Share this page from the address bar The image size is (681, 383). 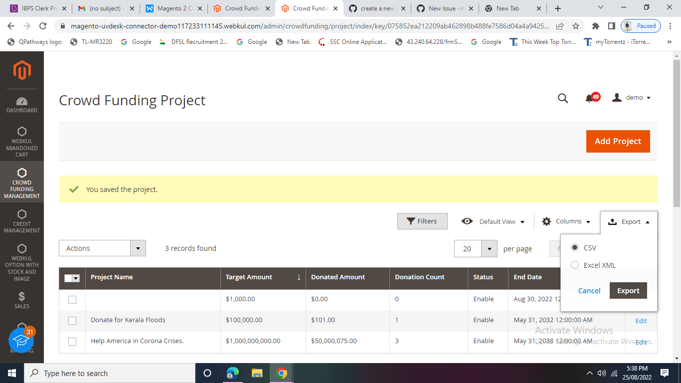[560, 26]
